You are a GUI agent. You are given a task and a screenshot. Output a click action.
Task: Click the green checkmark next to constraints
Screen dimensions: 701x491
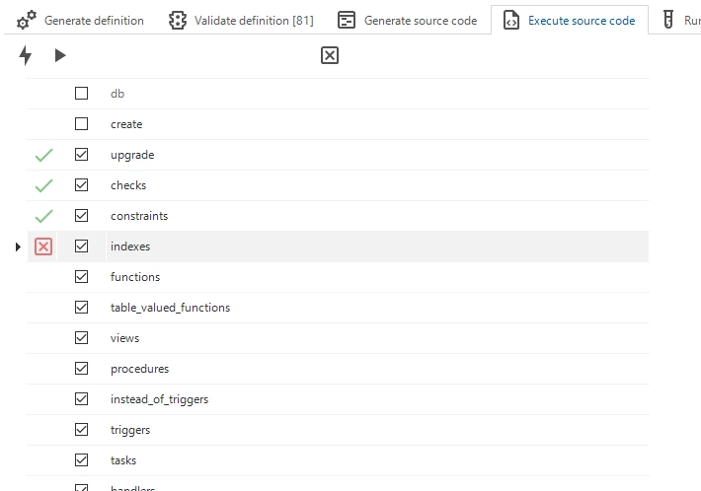pos(43,216)
